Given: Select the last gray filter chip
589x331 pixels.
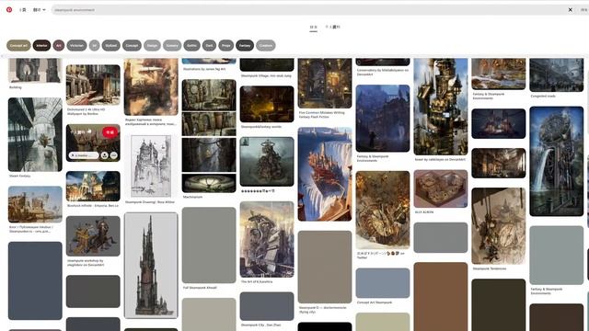Looking at the screenshot, I should pos(266,45).
